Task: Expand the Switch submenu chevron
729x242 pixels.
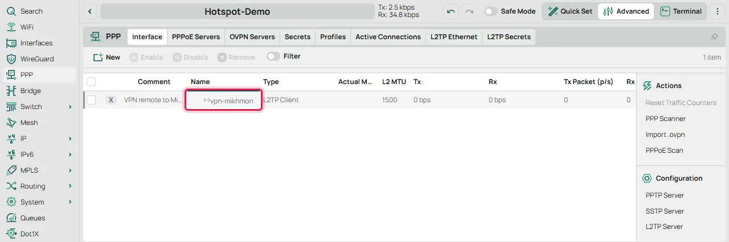Action: [70, 107]
